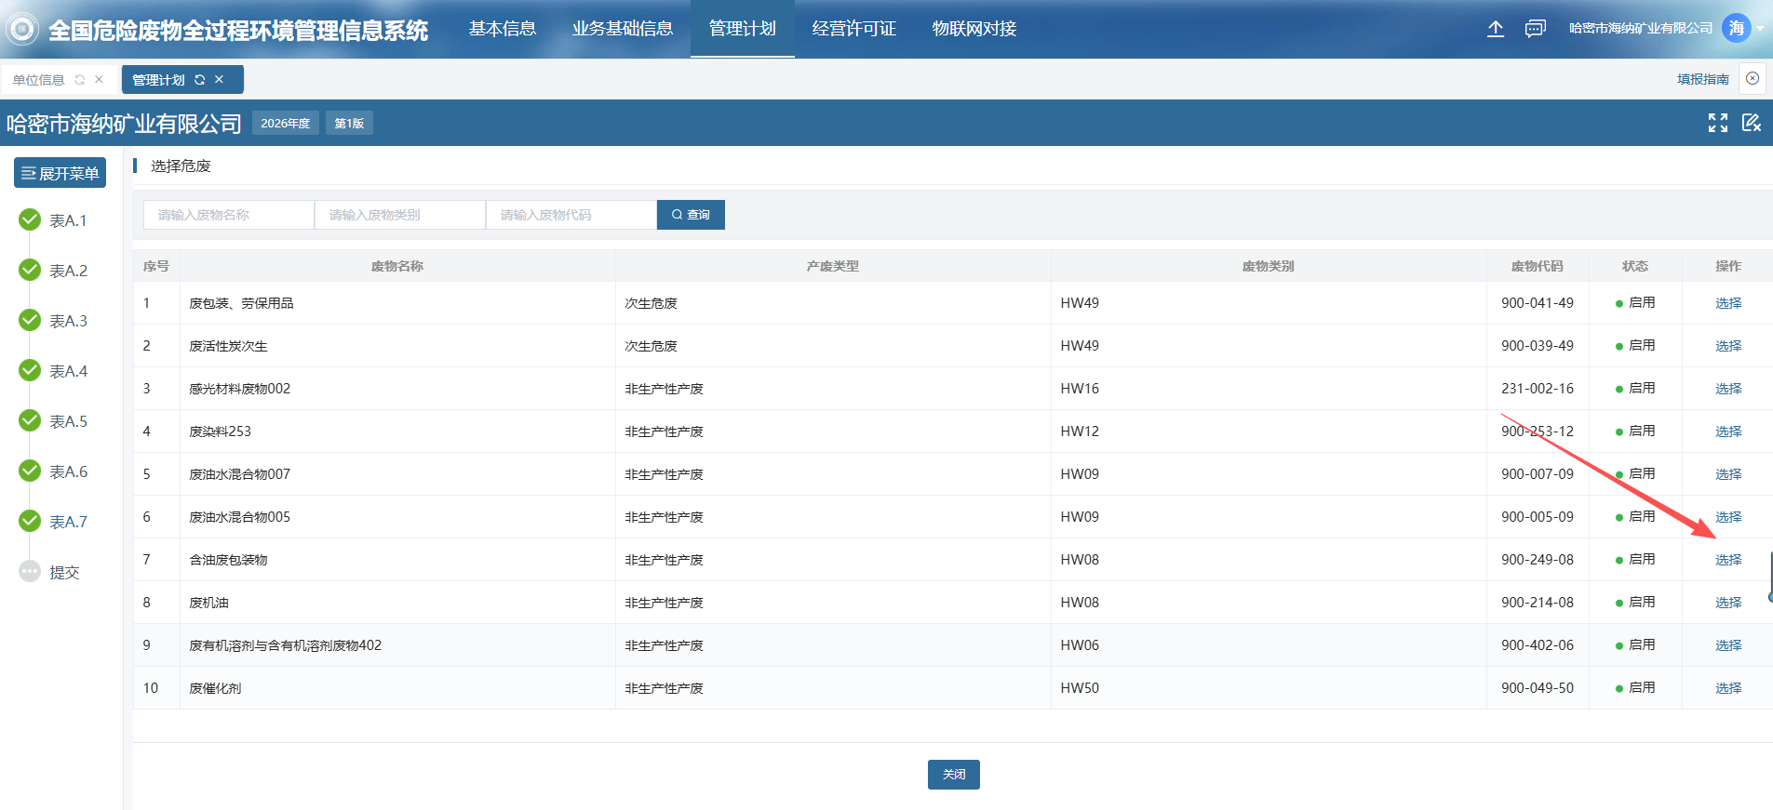Screen dimensions: 1773x810
Task: Go to the 提交 step in sidebar
Action: click(64, 572)
